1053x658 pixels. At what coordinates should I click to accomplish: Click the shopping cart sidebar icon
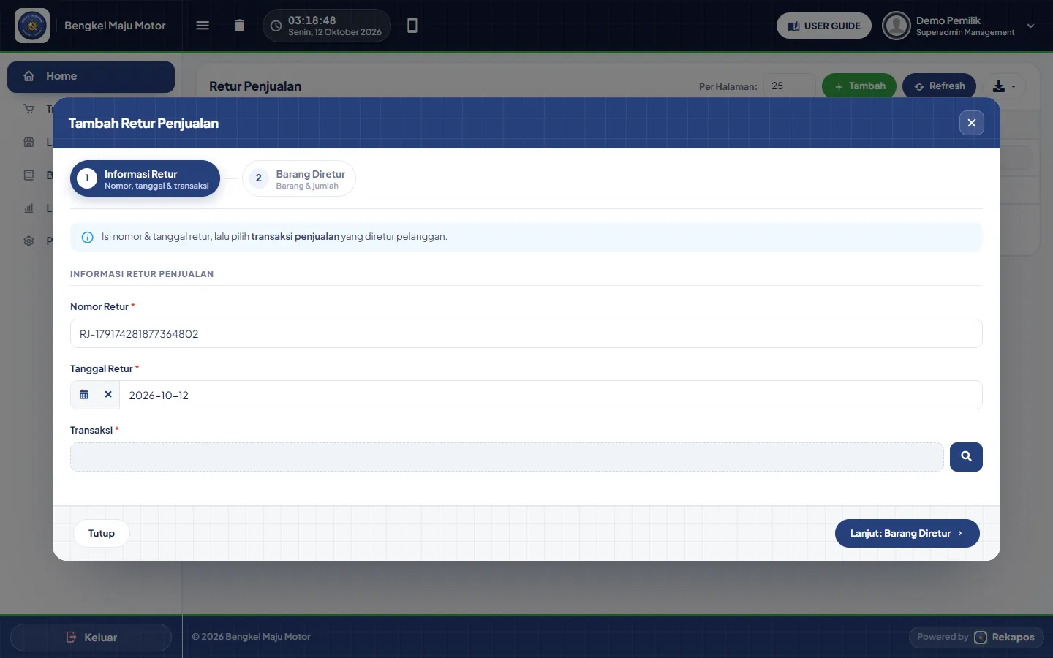pyautogui.click(x=29, y=109)
